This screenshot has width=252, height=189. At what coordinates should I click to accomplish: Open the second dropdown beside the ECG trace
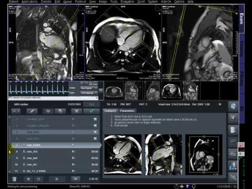coord(89,93)
